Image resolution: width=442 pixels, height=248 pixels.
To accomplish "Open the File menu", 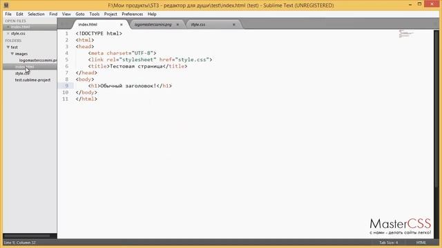I will (x=8, y=14).
